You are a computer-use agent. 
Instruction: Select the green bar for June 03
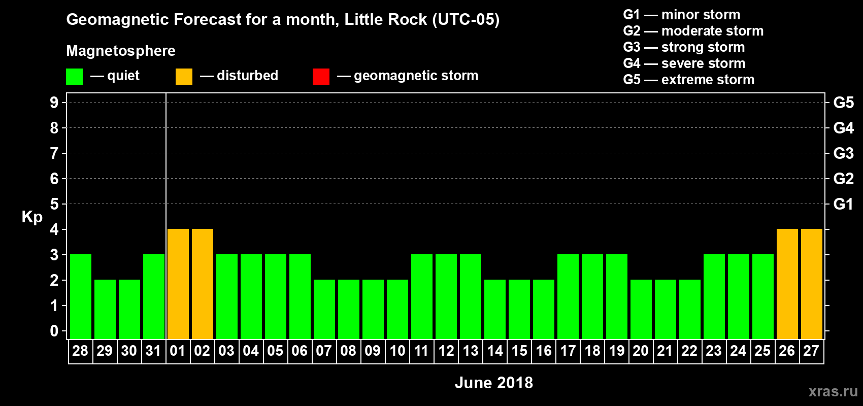(227, 297)
